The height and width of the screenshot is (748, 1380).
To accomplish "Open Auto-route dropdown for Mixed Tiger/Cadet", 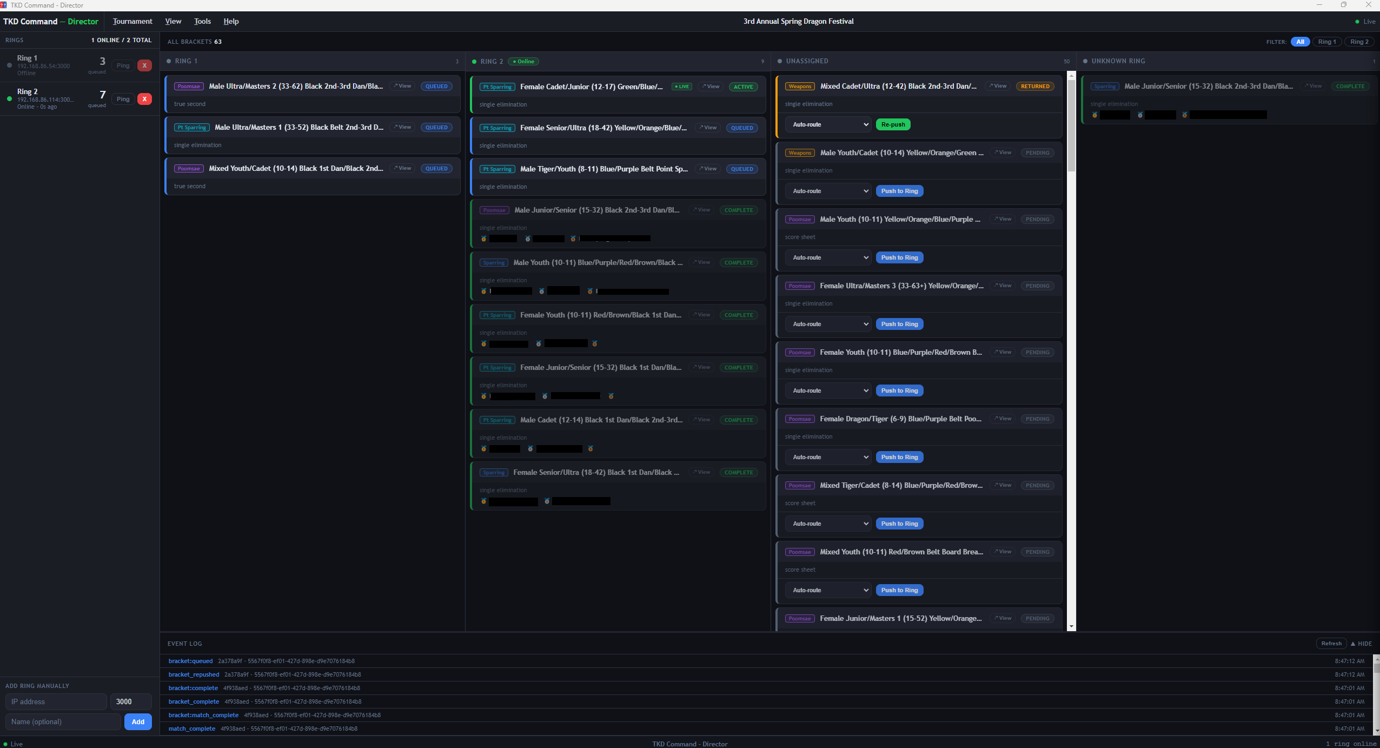I will click(828, 524).
